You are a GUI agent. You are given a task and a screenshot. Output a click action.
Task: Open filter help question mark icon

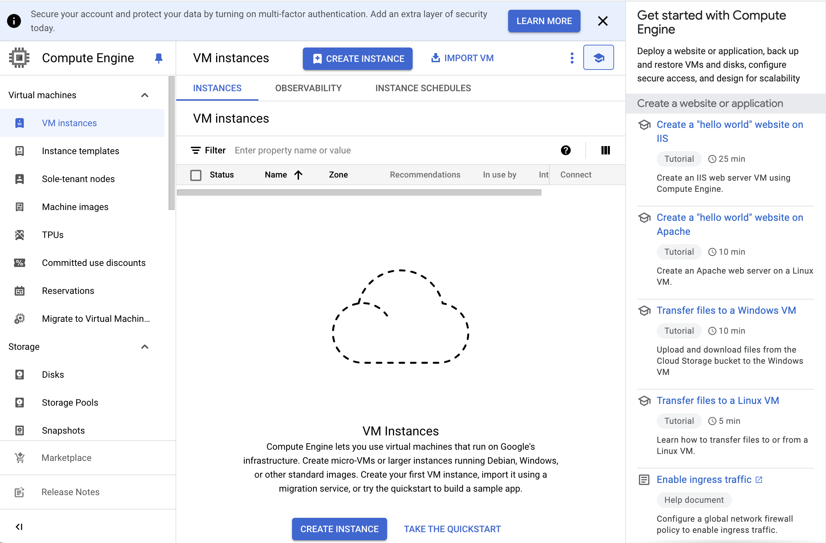coord(565,150)
